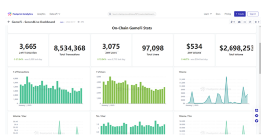This screenshot has height=138, width=264.
Task: Click the page vertical scrollbar thumb
Action: (260, 58)
